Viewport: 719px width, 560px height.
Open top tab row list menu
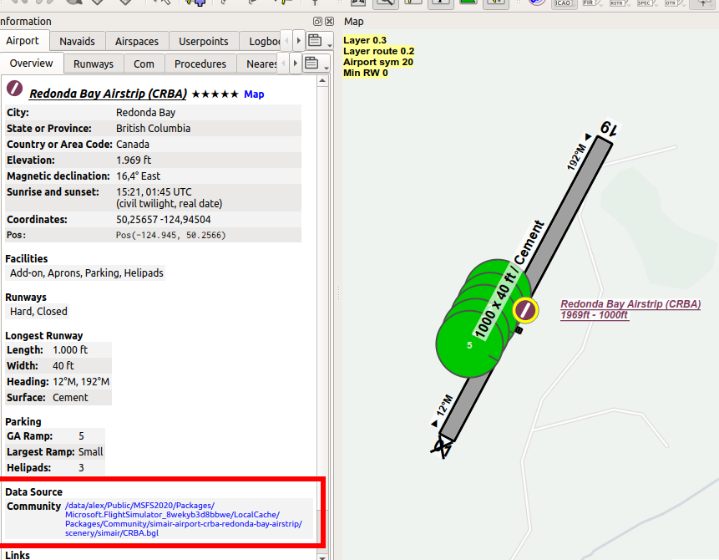320,41
